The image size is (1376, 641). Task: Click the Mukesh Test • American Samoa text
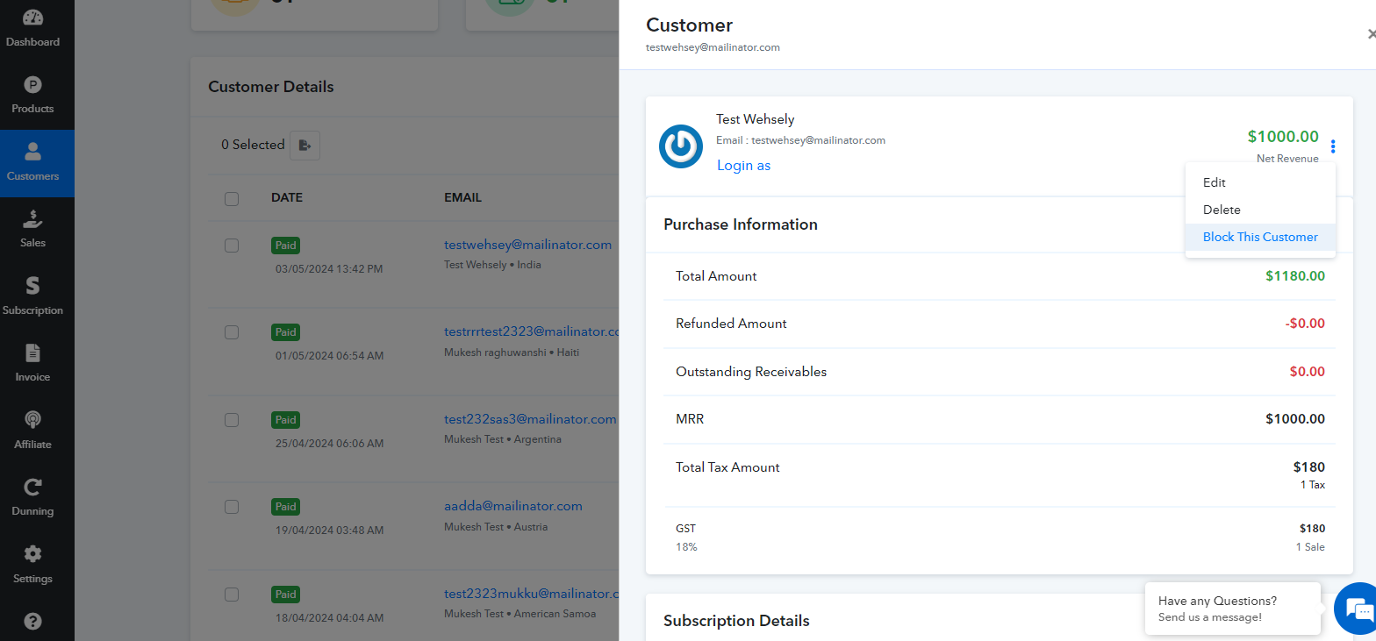(520, 614)
